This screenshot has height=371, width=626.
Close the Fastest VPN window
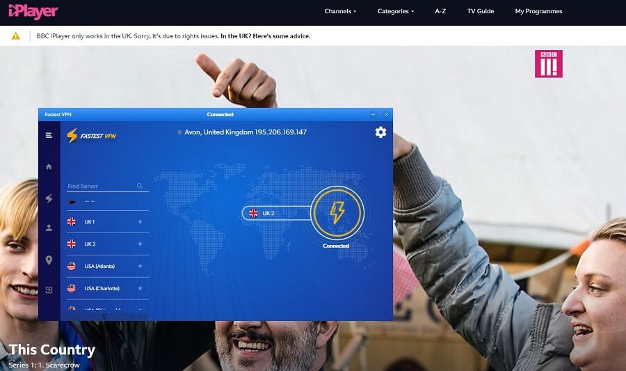[x=386, y=115]
